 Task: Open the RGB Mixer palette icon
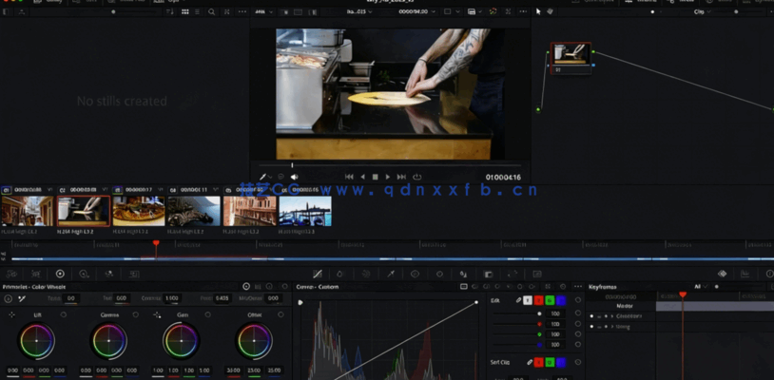109,274
